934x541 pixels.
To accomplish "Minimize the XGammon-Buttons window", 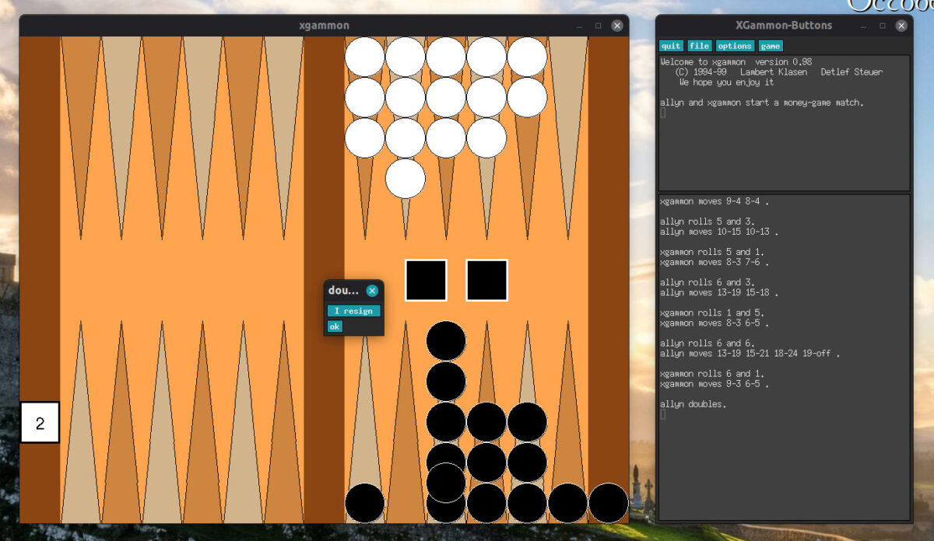I will [x=864, y=26].
